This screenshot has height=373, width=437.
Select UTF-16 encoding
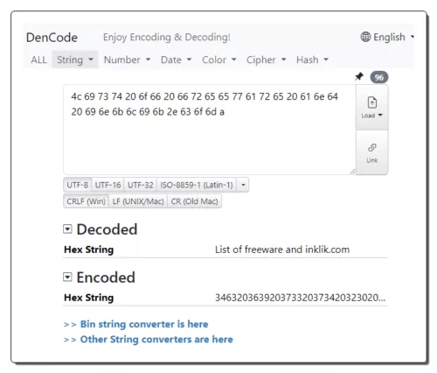click(108, 185)
